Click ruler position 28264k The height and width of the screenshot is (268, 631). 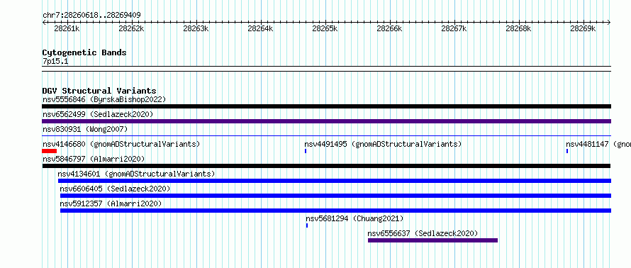coord(260,28)
